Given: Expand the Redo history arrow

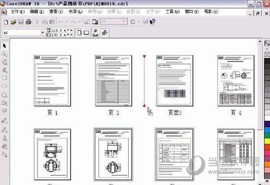Looking at the screenshot, I should tap(80, 22).
